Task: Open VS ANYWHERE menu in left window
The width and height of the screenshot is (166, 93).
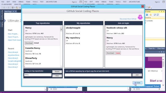Action: (6, 4)
